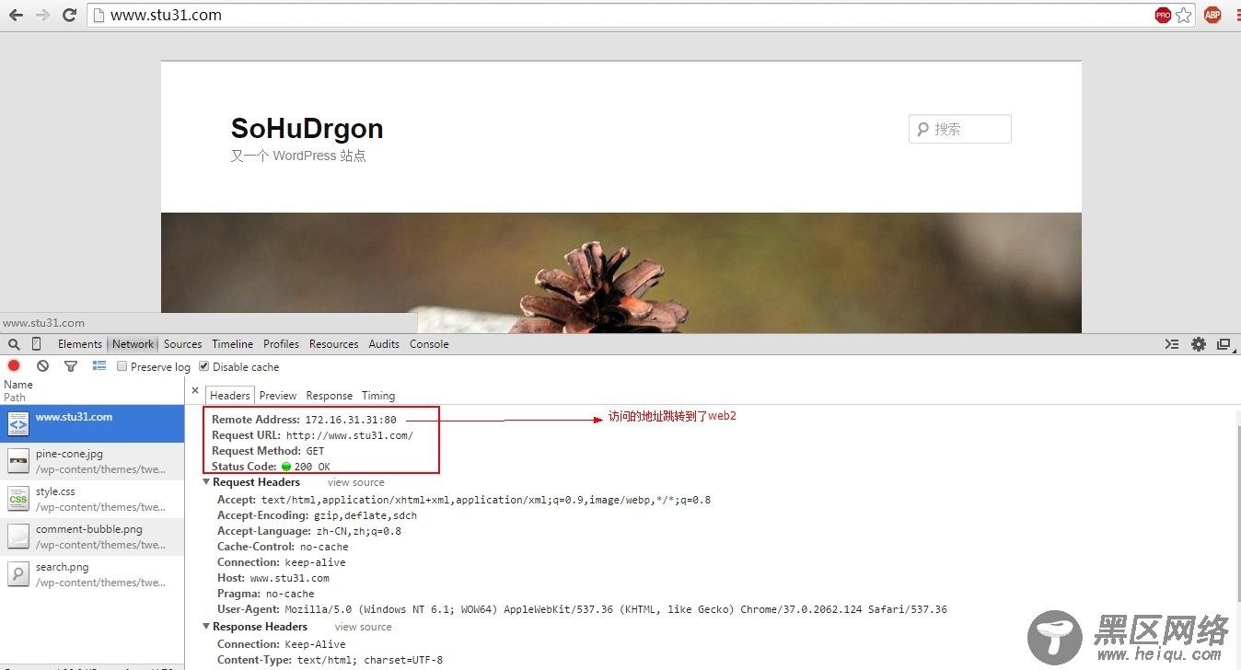Screen dimensions: 1241x670
Task: Click the search magnifier in the page search box
Action: click(x=923, y=129)
